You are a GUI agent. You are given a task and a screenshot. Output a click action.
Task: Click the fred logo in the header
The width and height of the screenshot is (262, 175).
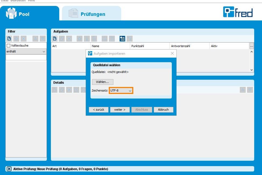point(238,12)
